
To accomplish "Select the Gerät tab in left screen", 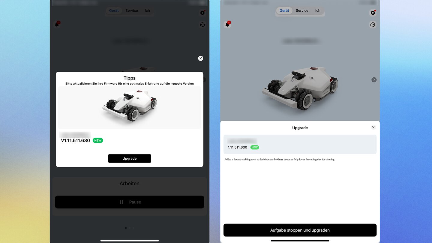I will (x=114, y=10).
